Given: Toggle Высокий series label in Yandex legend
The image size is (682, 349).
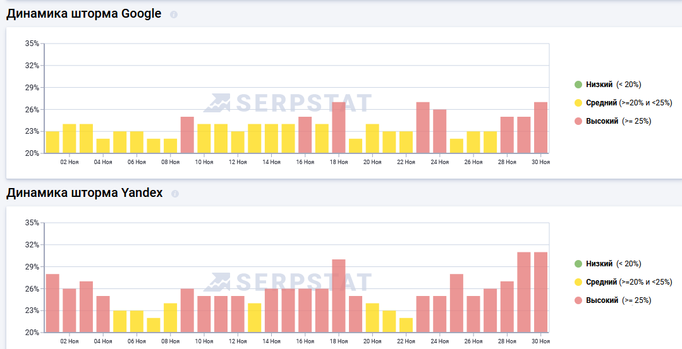Looking at the screenshot, I should [x=602, y=300].
